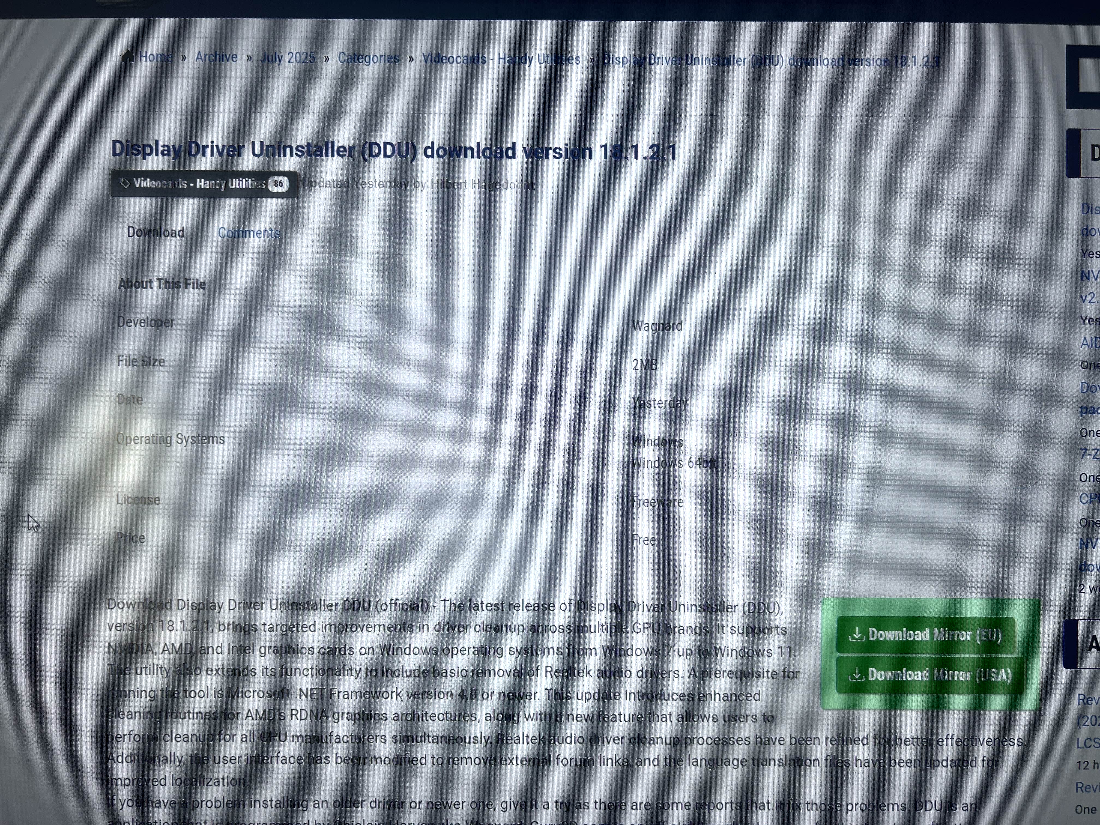Click the page title Display Driver Uninstaller
This screenshot has height=825, width=1100.
pyautogui.click(x=394, y=150)
